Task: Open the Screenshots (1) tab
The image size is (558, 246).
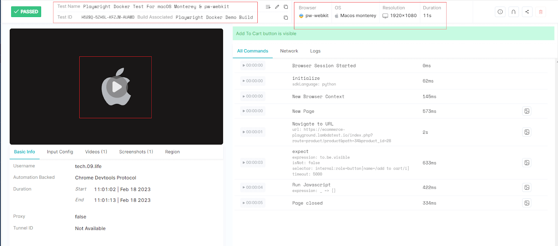Action: pos(136,152)
